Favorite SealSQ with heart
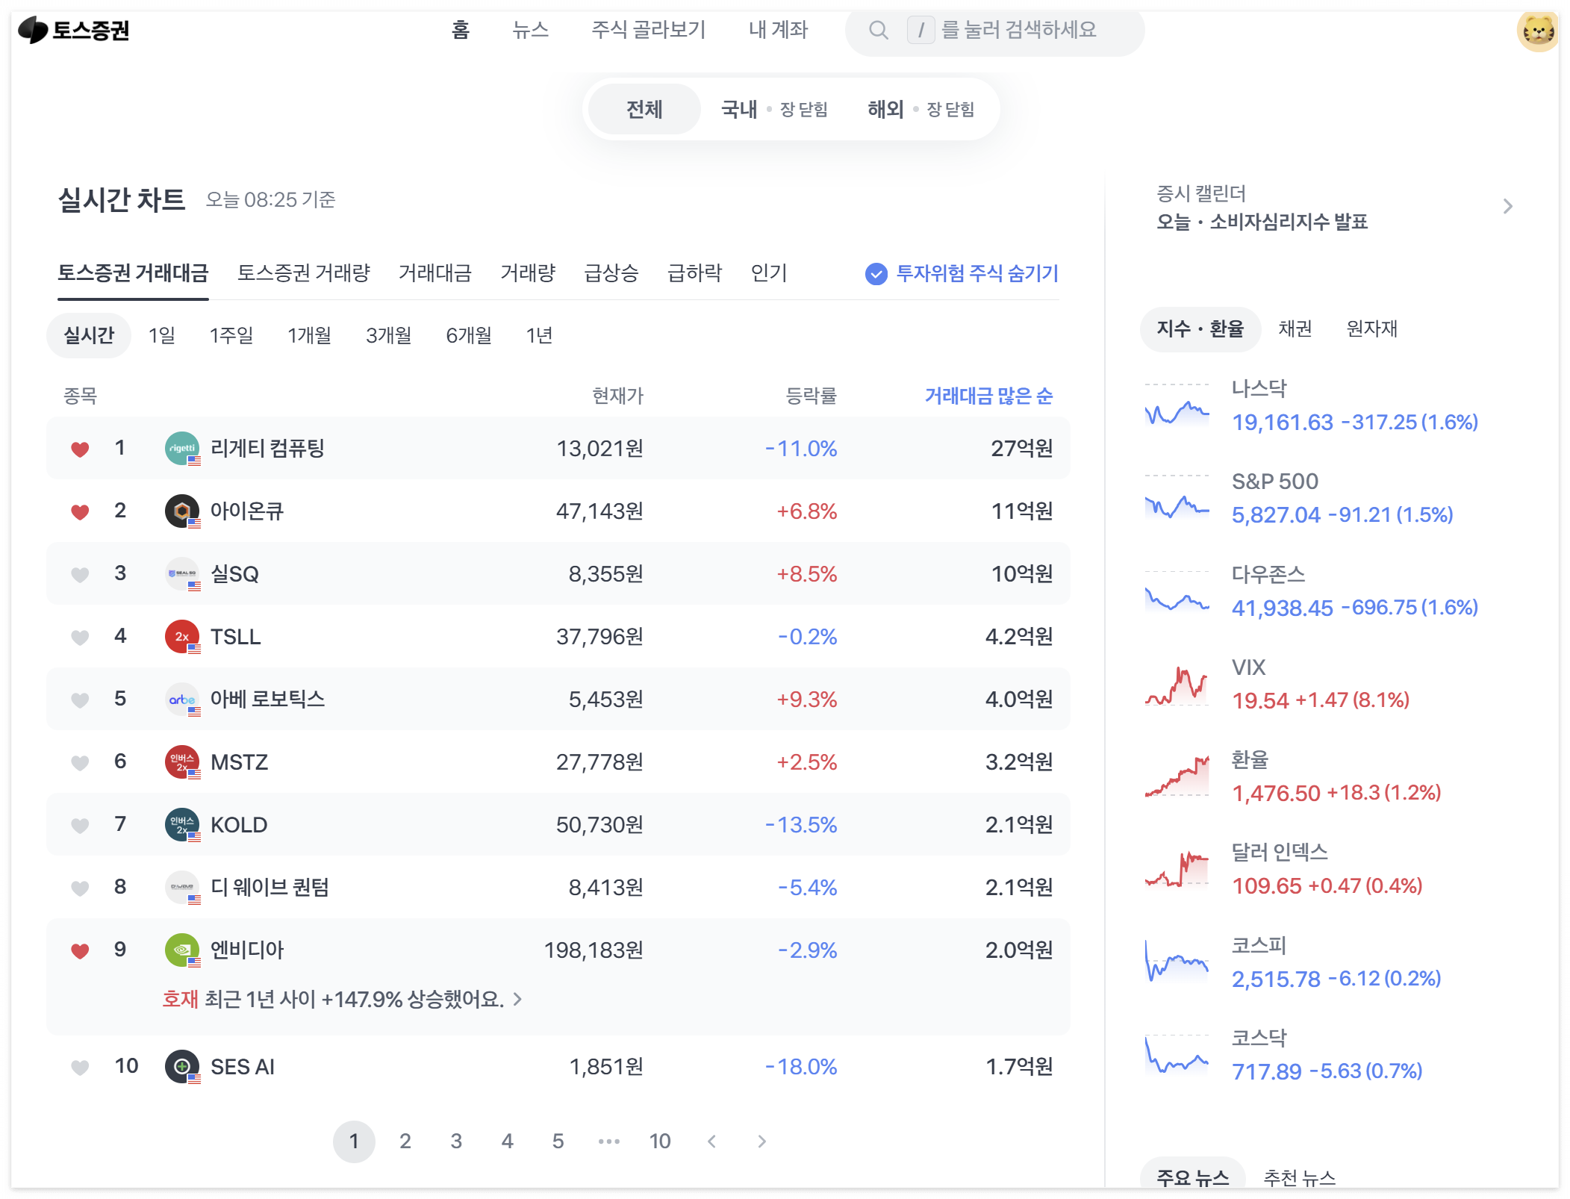This screenshot has width=1570, height=1199. click(80, 574)
